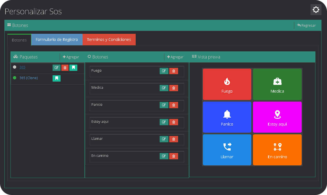Screen dimensions: 327x195
Task: Toggle the grey status dot for 365
Action: click(15, 67)
